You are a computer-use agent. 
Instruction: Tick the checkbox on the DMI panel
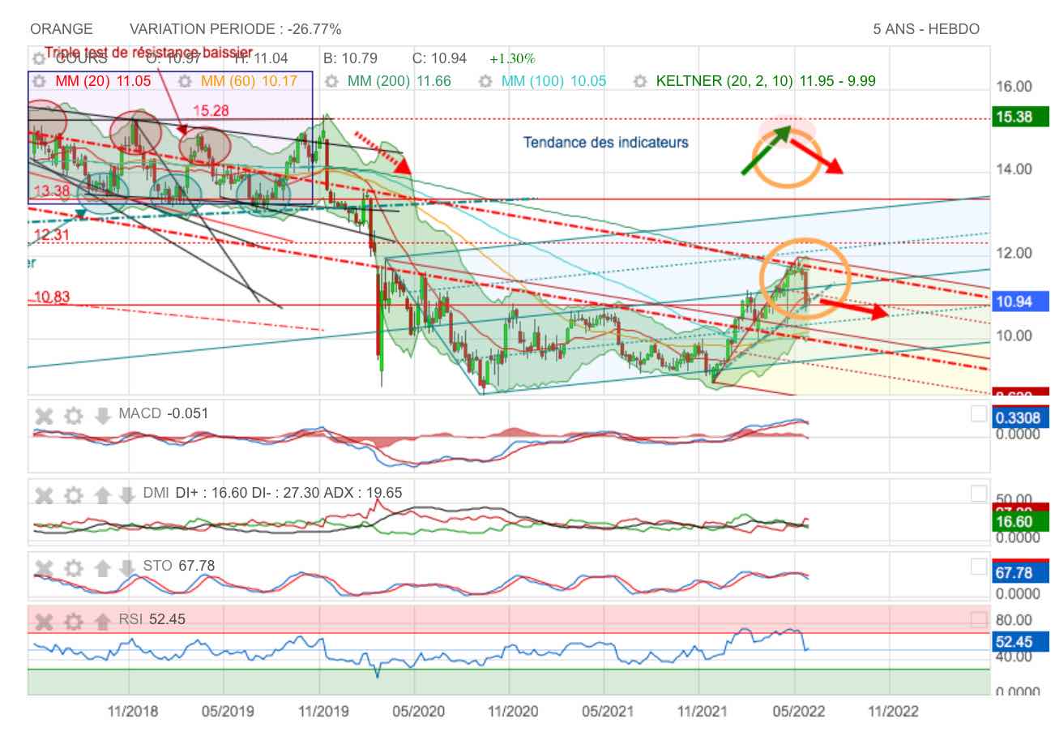click(978, 494)
